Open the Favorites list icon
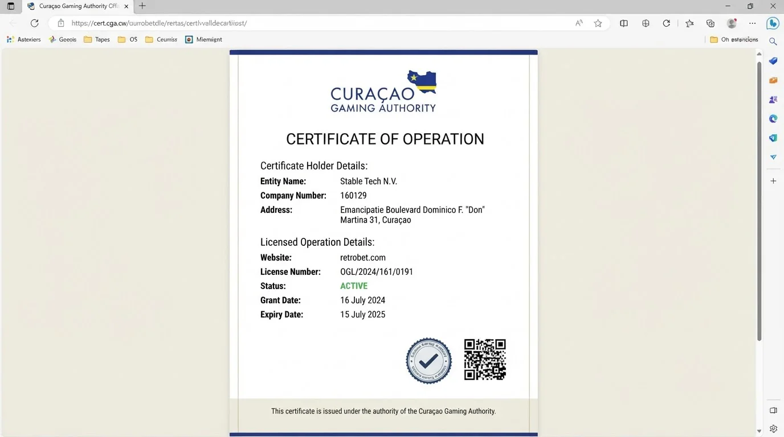The width and height of the screenshot is (784, 437). [x=689, y=23]
